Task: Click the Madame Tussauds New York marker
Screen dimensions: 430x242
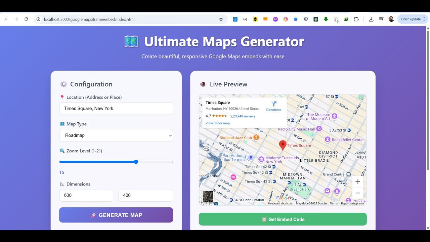Action: pos(261,159)
